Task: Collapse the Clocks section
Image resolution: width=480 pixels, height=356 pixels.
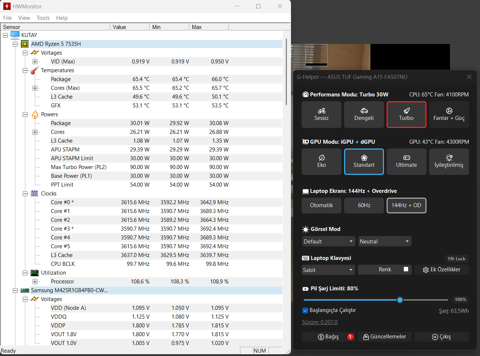Action: coord(25,194)
